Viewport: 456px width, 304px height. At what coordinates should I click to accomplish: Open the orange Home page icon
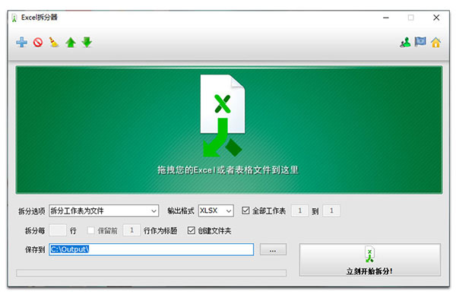point(436,43)
